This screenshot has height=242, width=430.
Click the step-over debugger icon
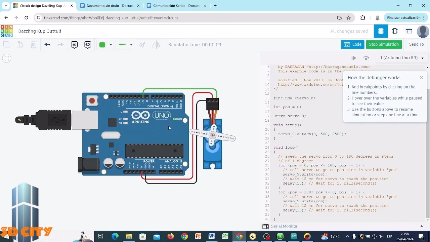[366, 58]
